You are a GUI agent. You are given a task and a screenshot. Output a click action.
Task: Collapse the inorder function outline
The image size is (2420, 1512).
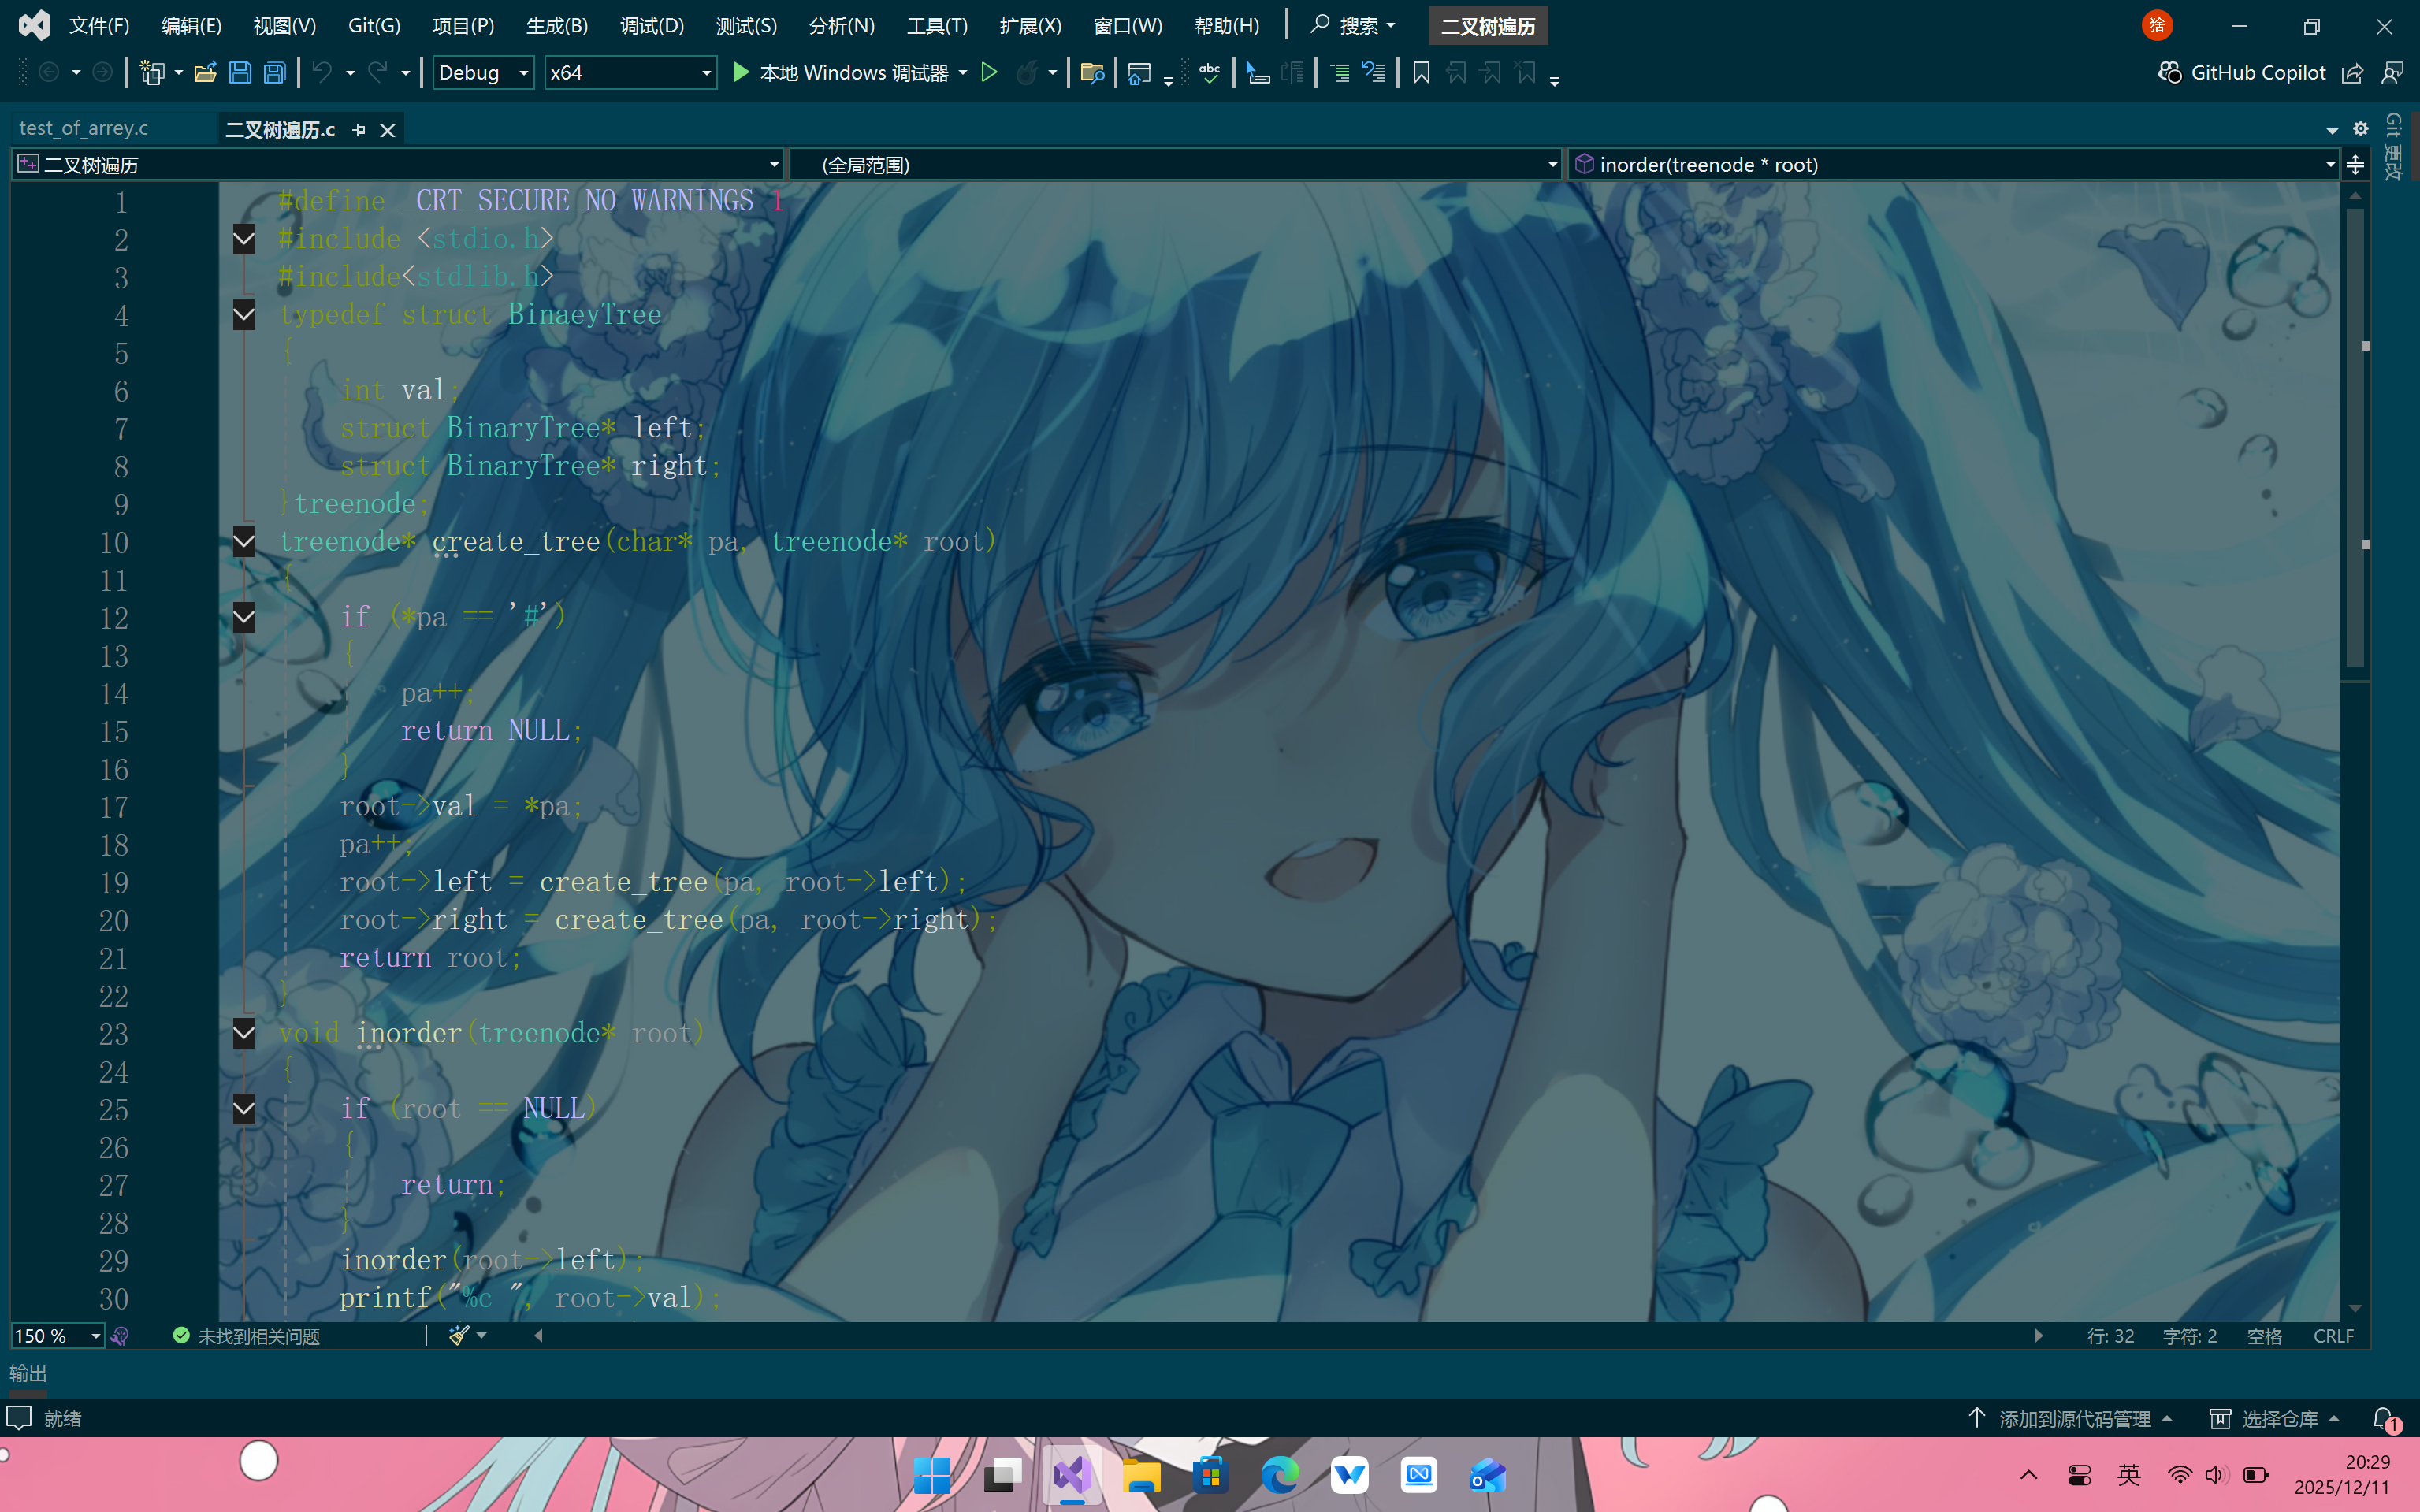tap(243, 1033)
